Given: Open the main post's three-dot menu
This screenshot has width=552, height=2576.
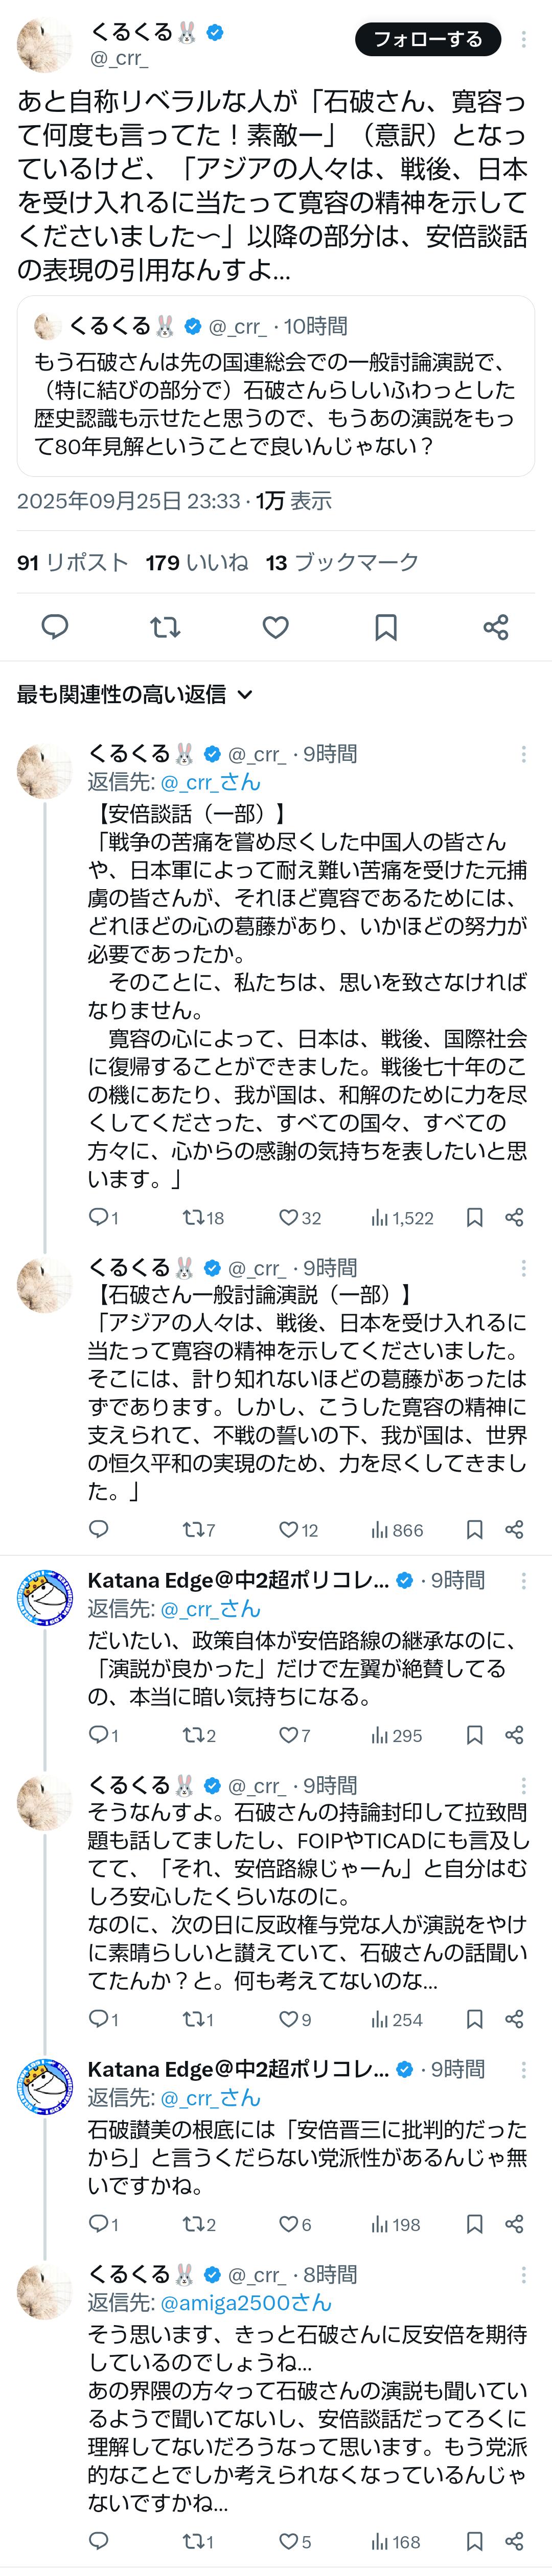Looking at the screenshot, I should [523, 39].
